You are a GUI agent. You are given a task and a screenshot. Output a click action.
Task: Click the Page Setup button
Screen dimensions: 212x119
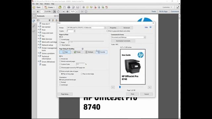(65, 94)
